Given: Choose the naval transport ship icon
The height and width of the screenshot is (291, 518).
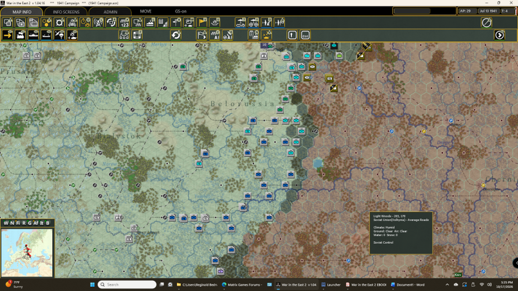Looking at the screenshot, I should pyautogui.click(x=34, y=35).
